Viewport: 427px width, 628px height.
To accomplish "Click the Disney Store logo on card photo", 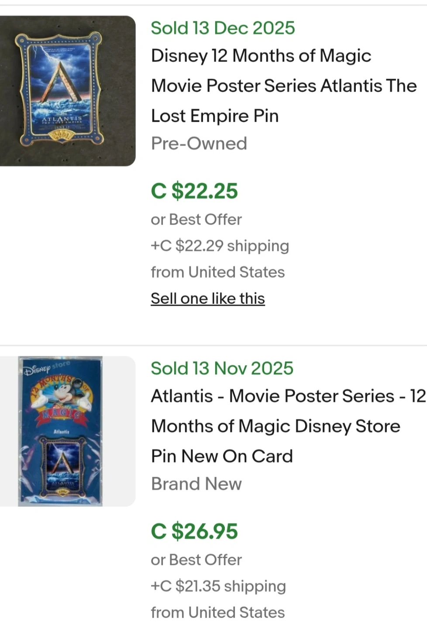I will [x=46, y=369].
